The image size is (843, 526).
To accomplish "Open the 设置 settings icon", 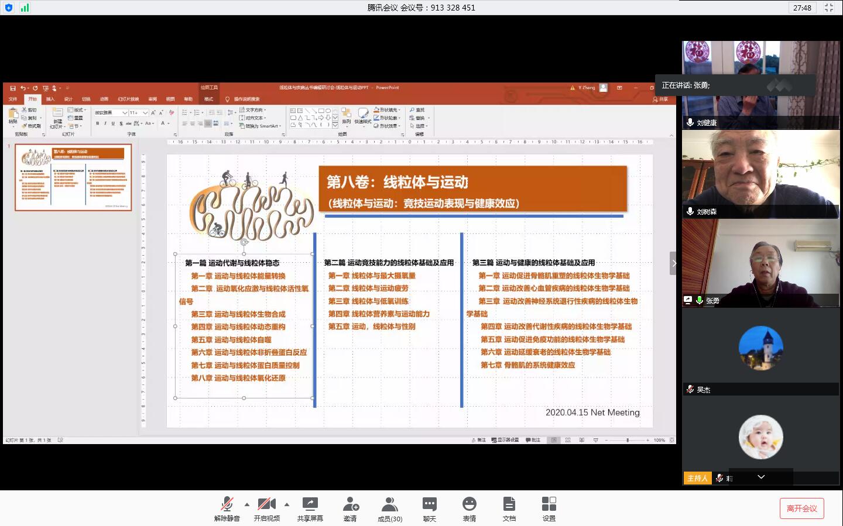I will [x=549, y=508].
